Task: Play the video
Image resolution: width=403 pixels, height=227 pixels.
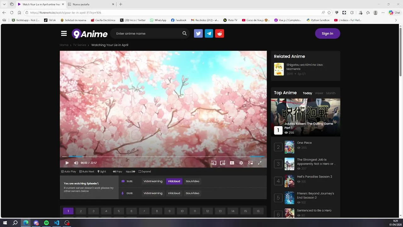Action: point(67,163)
